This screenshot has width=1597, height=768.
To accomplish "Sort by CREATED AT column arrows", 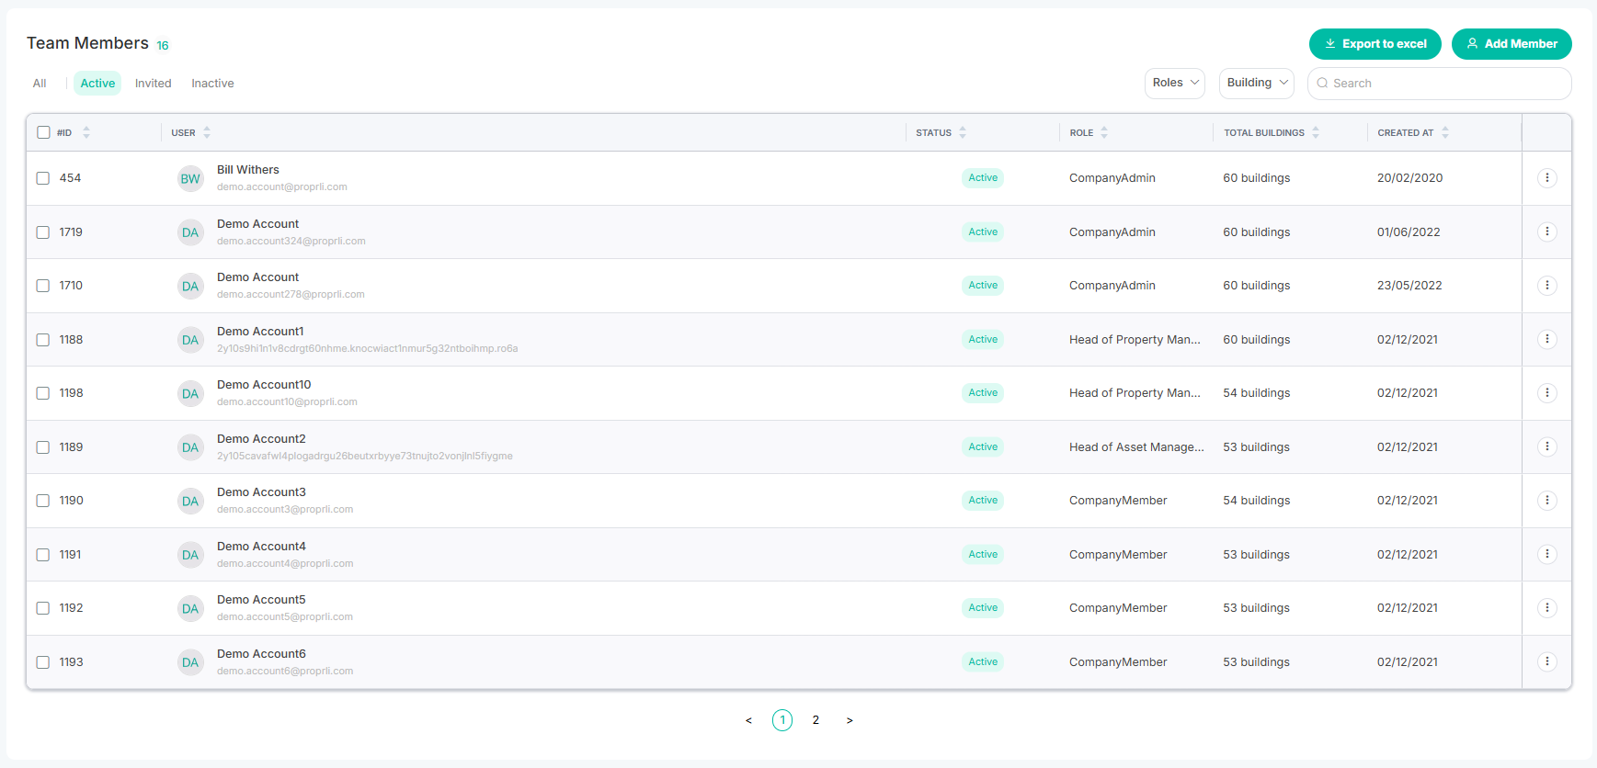I will coord(1445,132).
